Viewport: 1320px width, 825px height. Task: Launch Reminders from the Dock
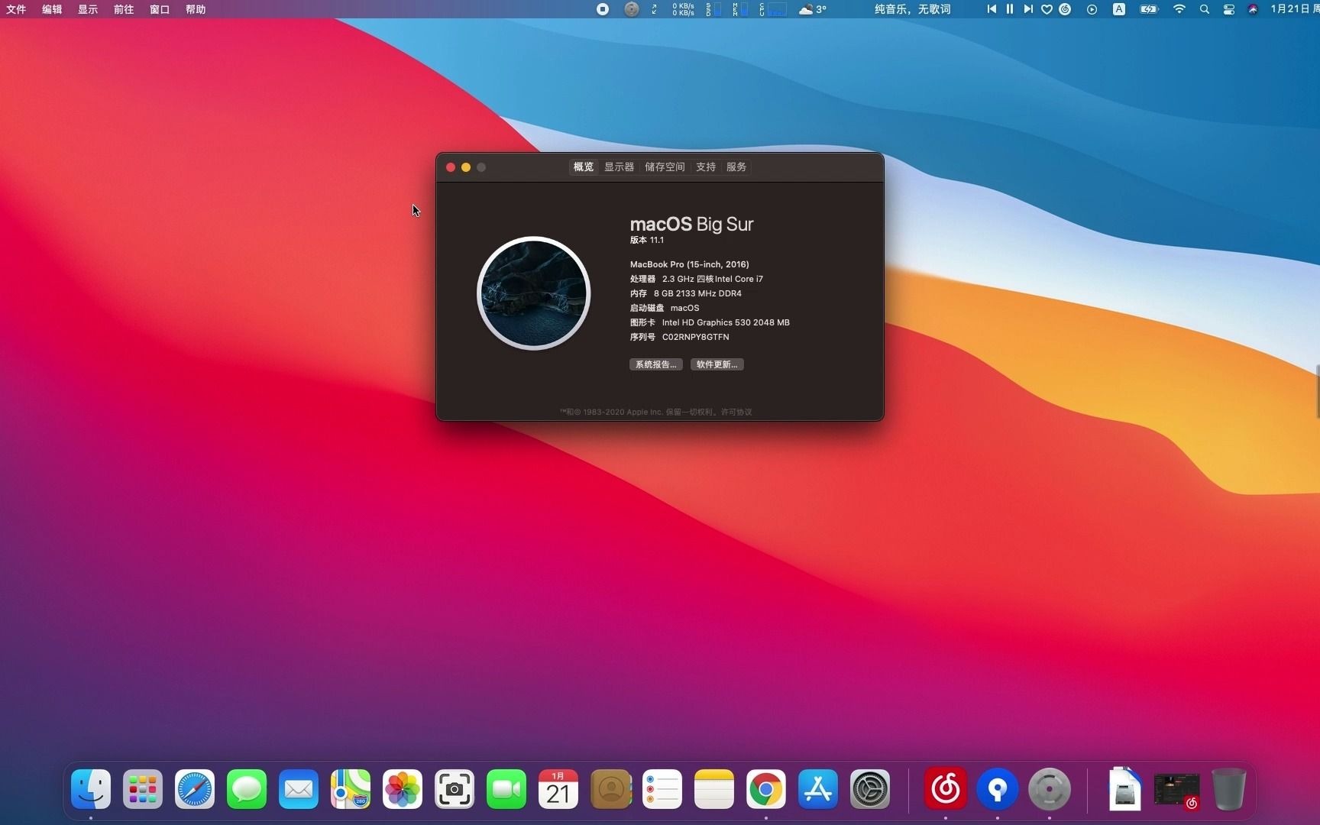tap(662, 789)
